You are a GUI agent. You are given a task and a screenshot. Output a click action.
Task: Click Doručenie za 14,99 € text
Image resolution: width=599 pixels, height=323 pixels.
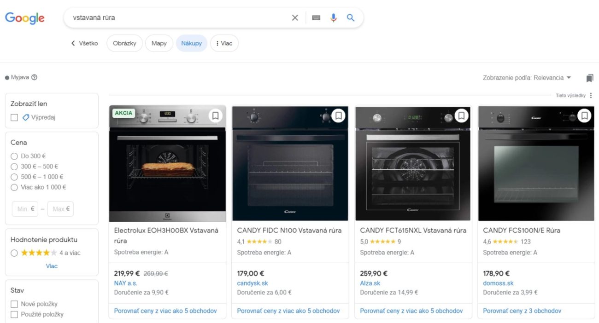pos(389,292)
